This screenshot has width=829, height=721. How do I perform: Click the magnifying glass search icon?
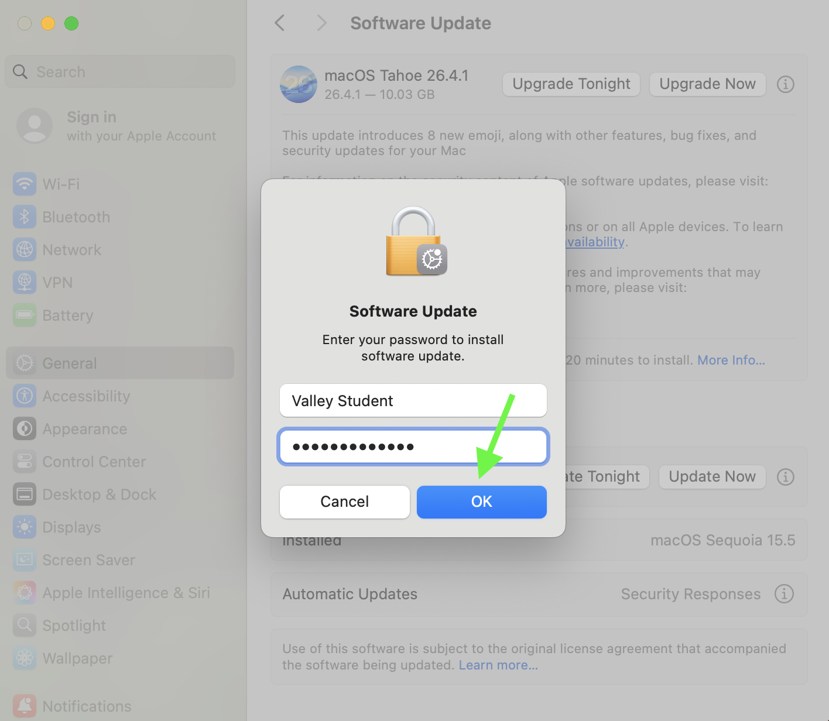point(20,71)
